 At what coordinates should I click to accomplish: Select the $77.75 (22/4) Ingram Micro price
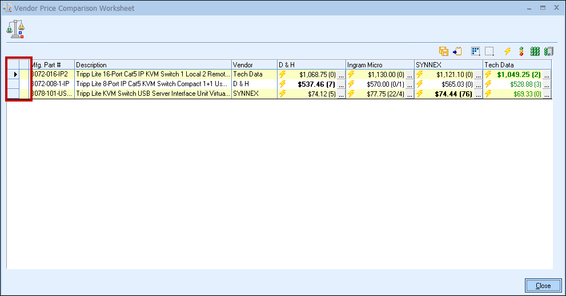(x=386, y=94)
